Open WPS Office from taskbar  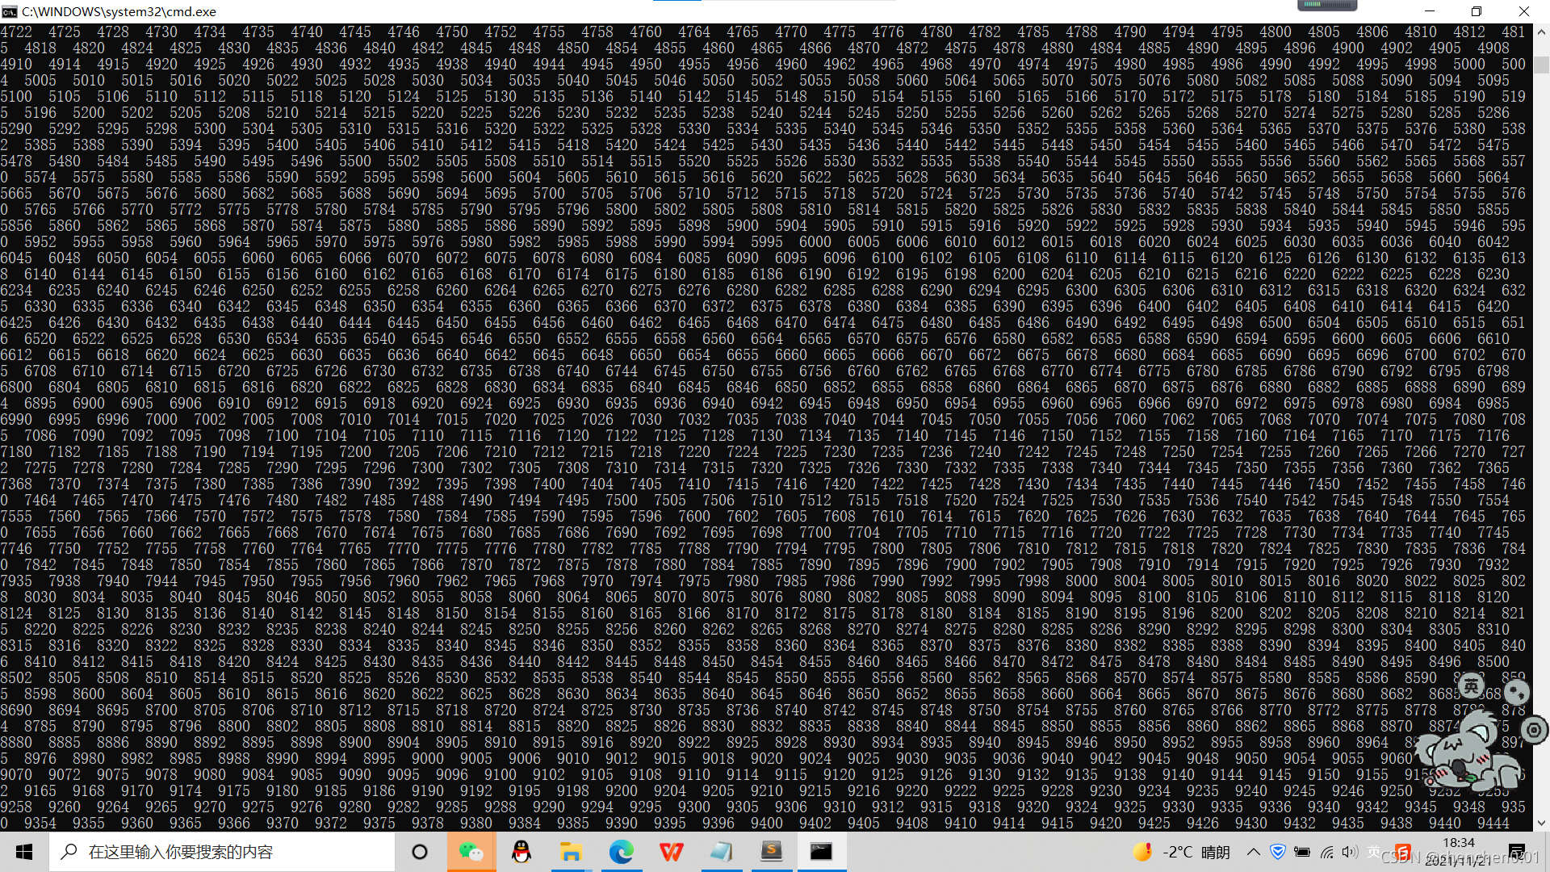tap(671, 852)
